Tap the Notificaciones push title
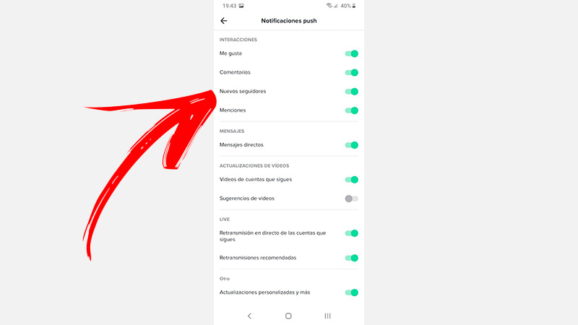578x325 pixels. (288, 21)
